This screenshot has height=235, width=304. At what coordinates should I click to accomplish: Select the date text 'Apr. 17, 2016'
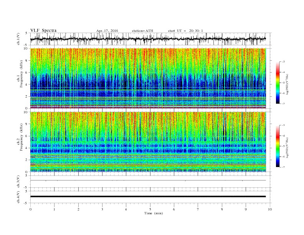[x=107, y=31]
